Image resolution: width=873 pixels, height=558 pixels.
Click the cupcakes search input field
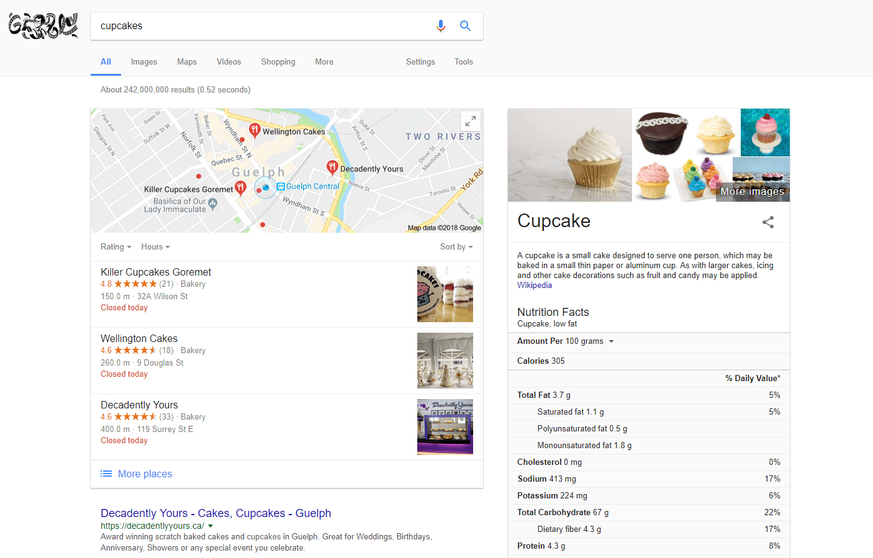point(261,26)
